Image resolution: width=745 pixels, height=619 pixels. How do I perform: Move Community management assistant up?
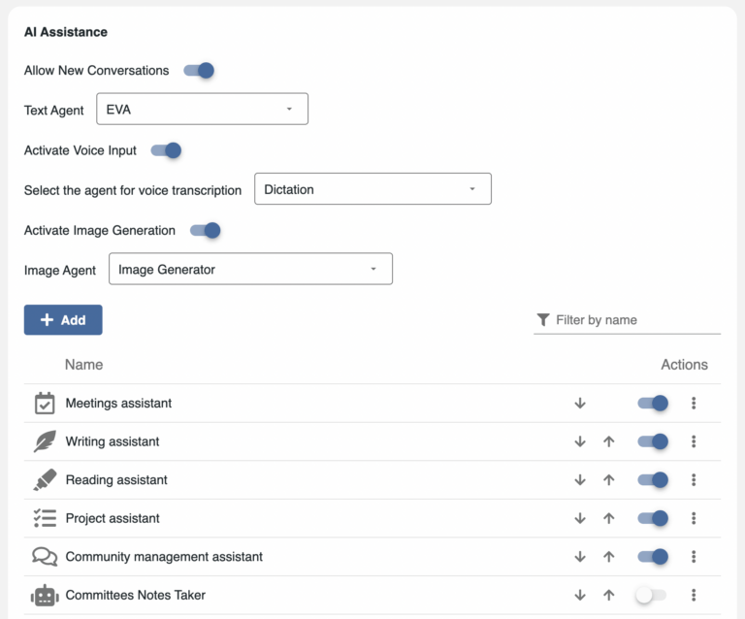609,557
